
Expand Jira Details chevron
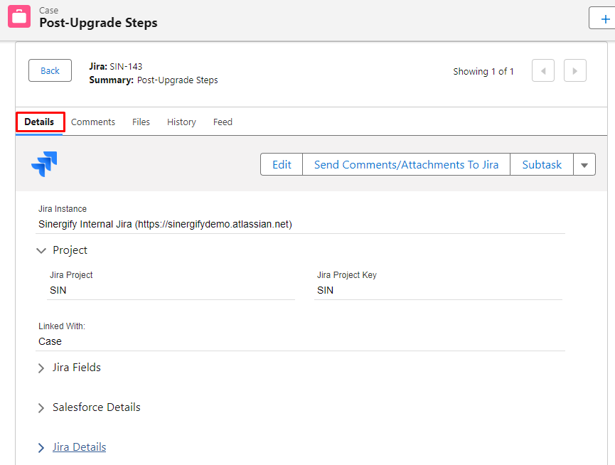[x=41, y=448]
